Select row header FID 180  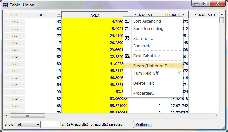coord(14,64)
